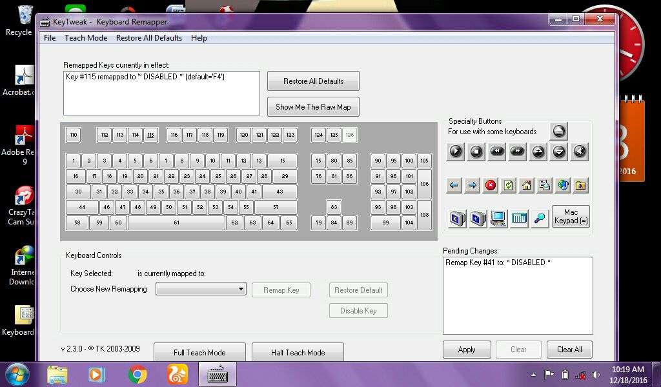The width and height of the screenshot is (661, 387).
Task: Click the Eject specialty button
Action: 559,131
